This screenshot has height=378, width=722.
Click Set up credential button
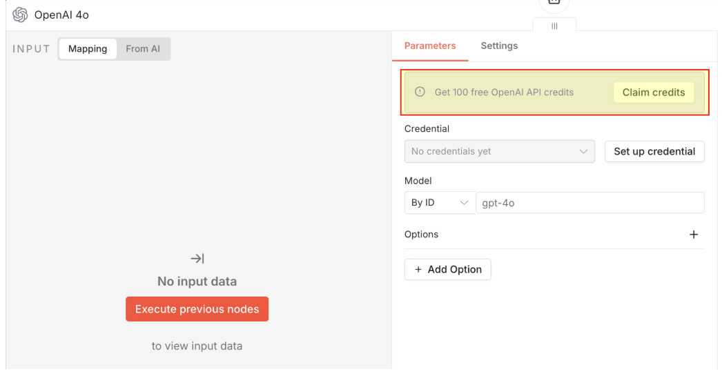(x=654, y=152)
